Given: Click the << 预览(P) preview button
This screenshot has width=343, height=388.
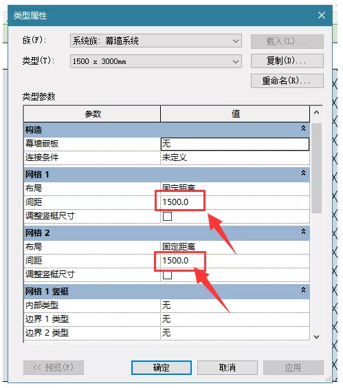Looking at the screenshot, I should (x=54, y=367).
